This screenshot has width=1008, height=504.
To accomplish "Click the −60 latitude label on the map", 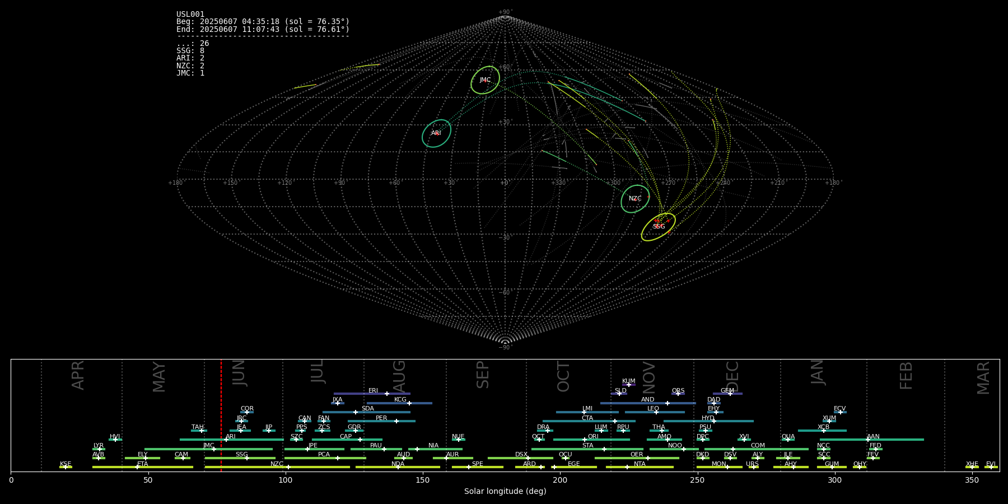I will [x=505, y=292].
